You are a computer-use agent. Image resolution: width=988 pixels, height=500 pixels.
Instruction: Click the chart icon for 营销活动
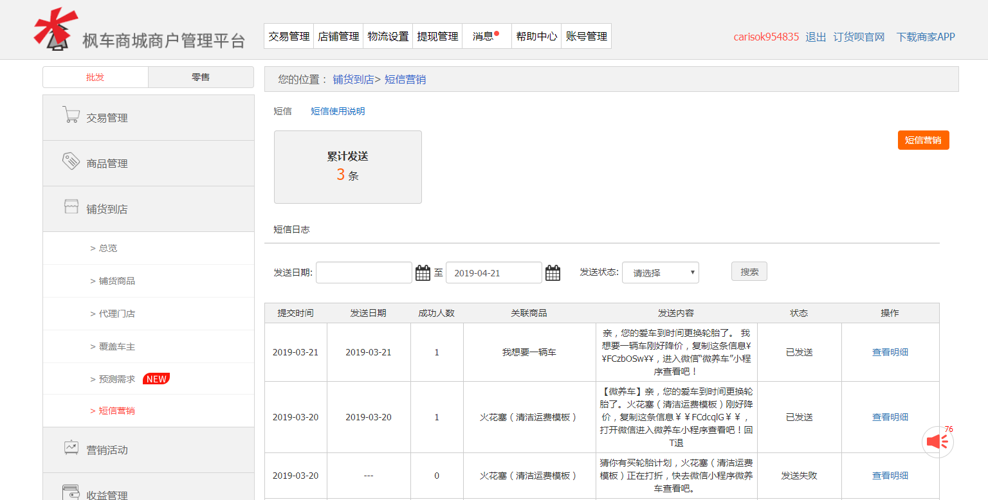click(71, 448)
